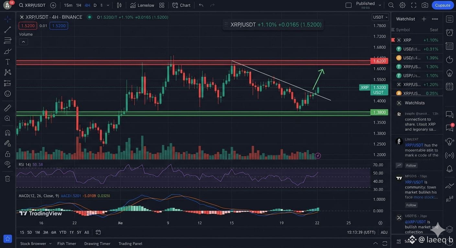The image size is (456, 248).
Task: Click the green 1.3800 support price label
Action: [x=380, y=112]
